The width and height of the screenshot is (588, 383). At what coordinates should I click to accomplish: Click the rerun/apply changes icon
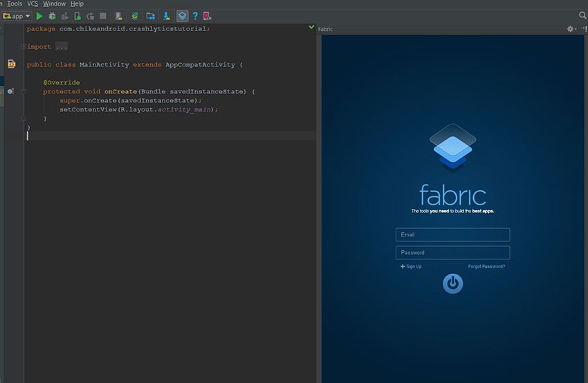pyautogui.click(x=91, y=16)
